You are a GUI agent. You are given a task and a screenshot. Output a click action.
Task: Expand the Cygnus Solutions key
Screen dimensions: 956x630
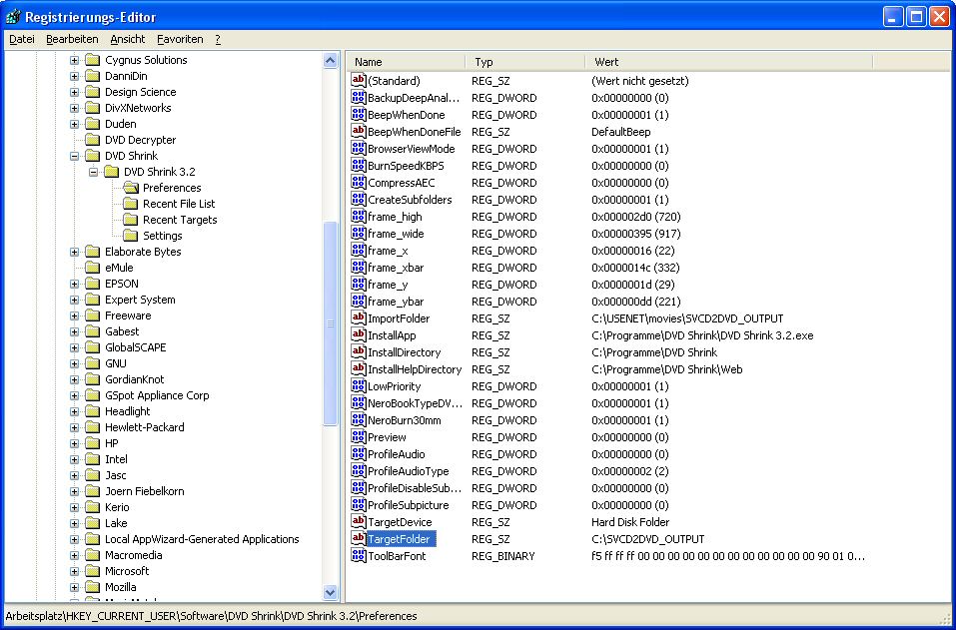click(x=74, y=60)
